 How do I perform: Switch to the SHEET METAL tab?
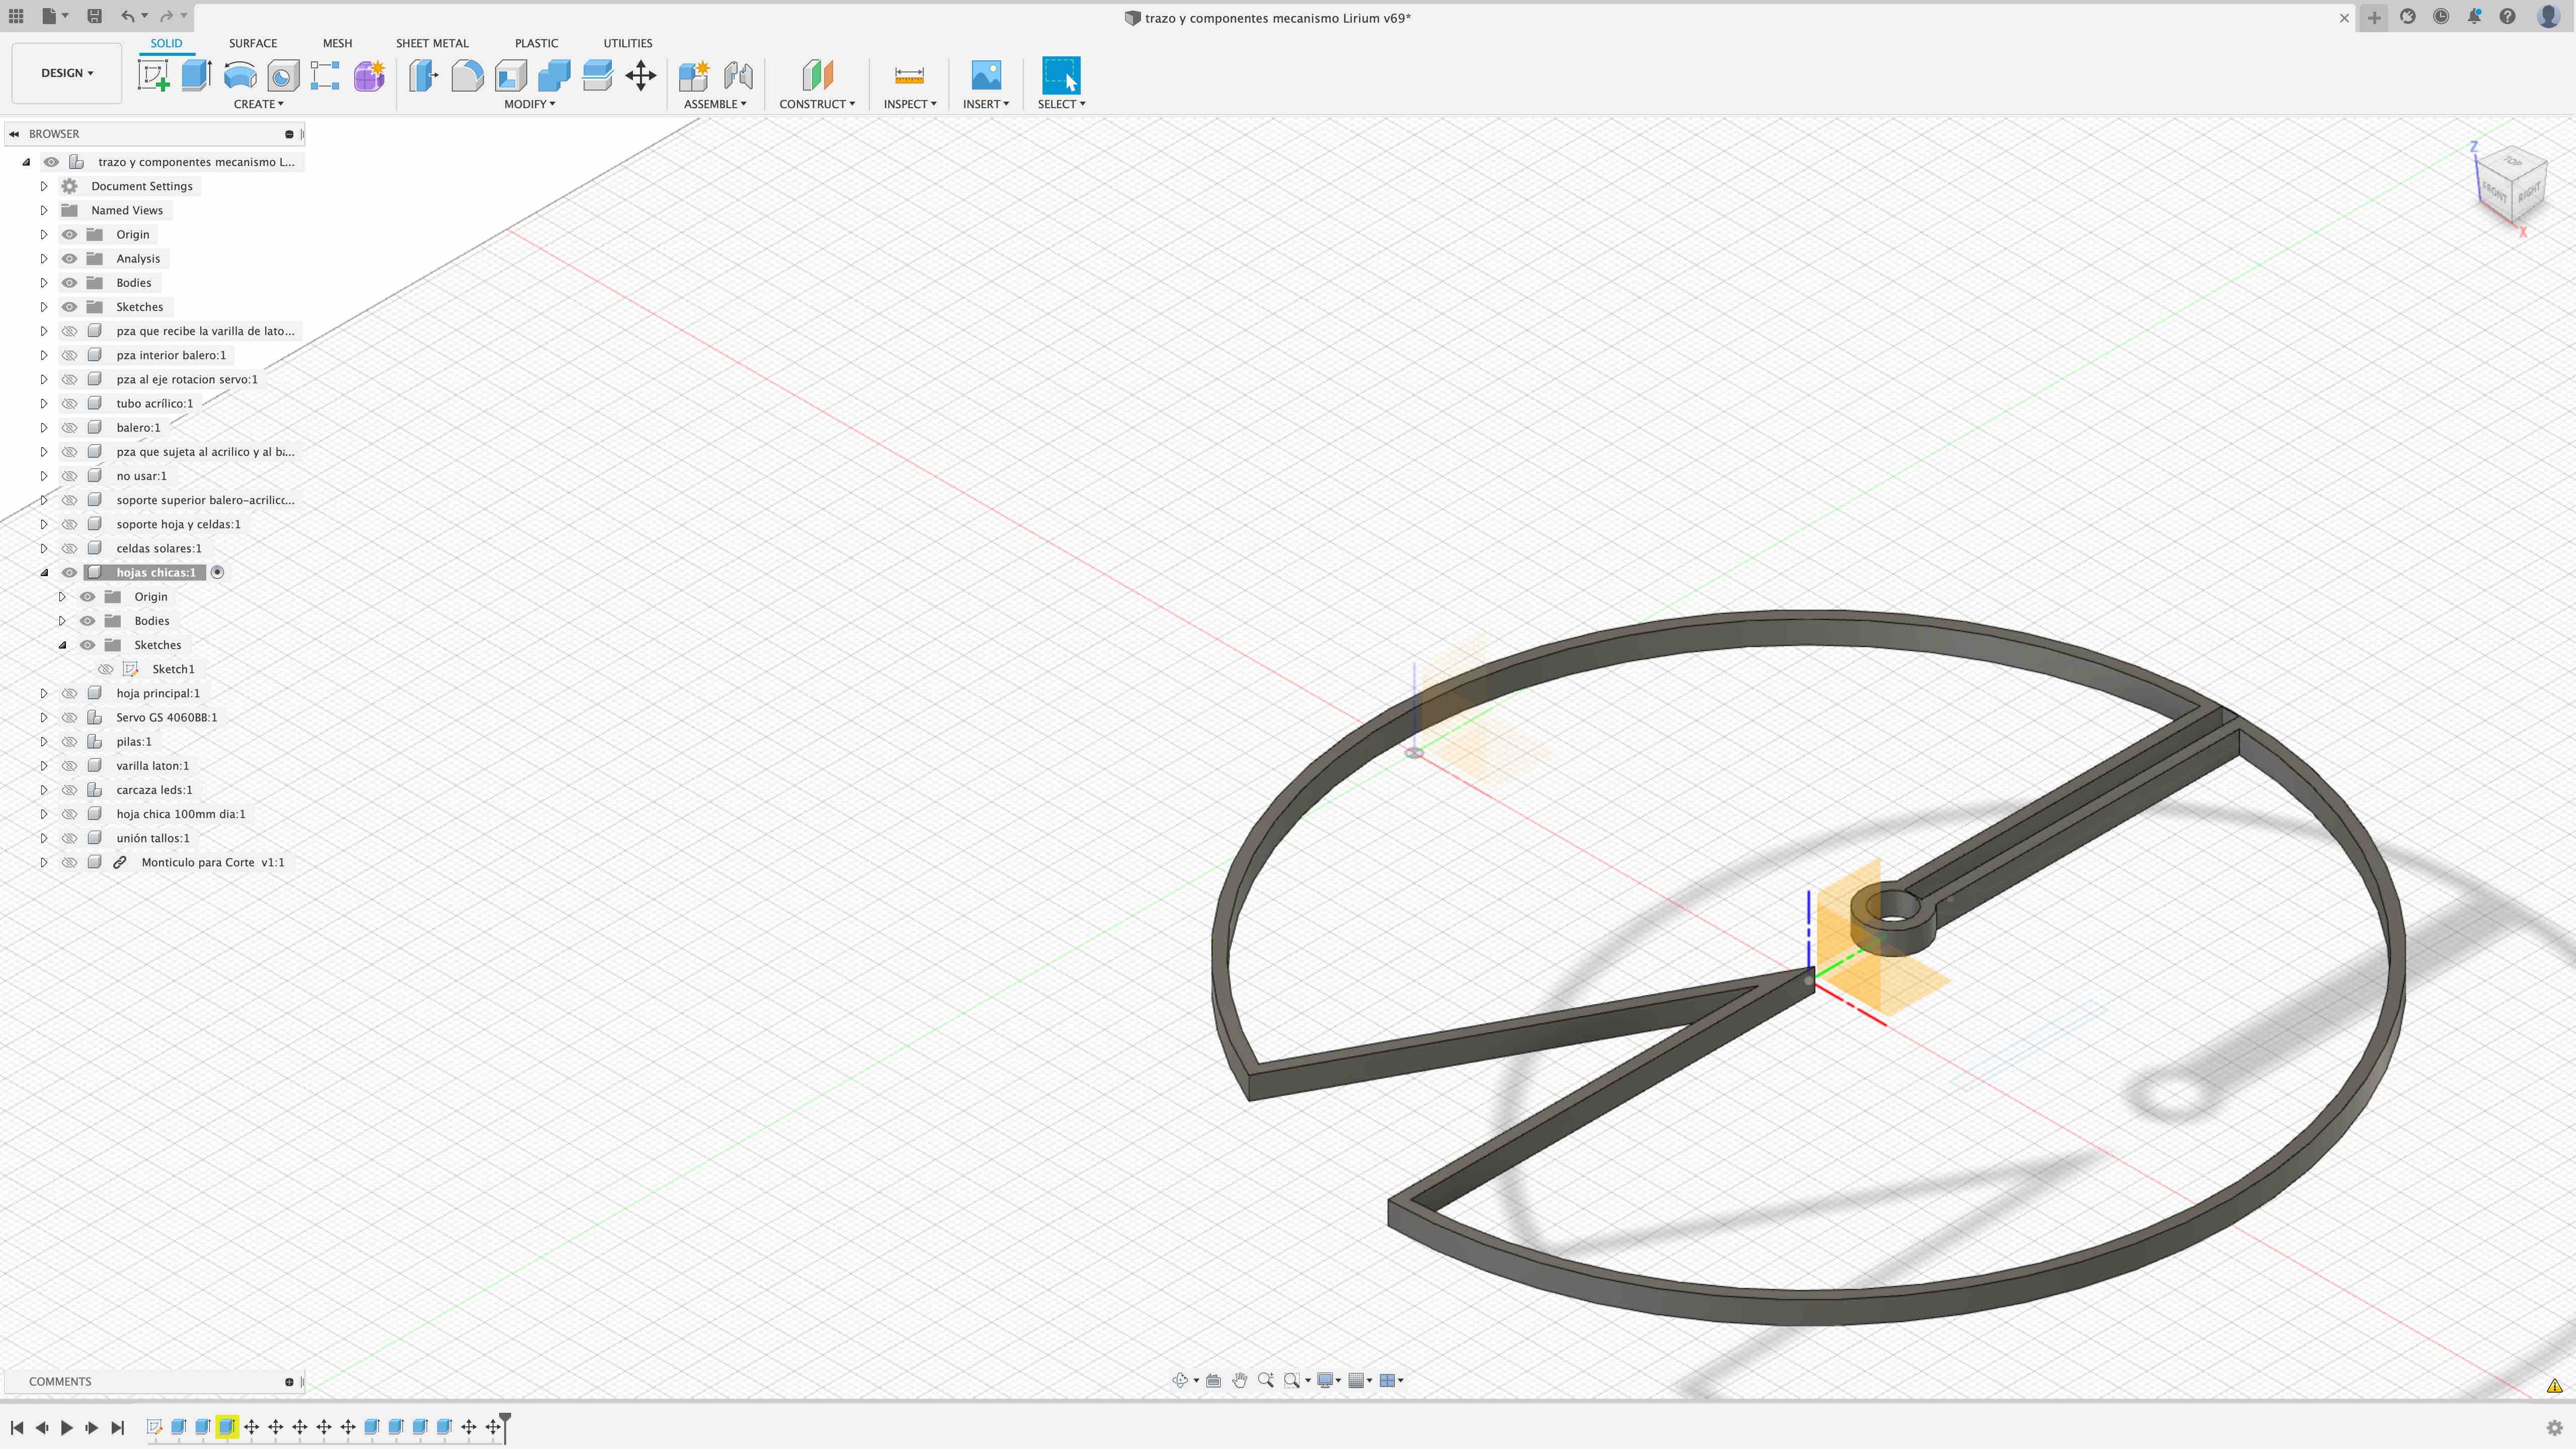(431, 43)
